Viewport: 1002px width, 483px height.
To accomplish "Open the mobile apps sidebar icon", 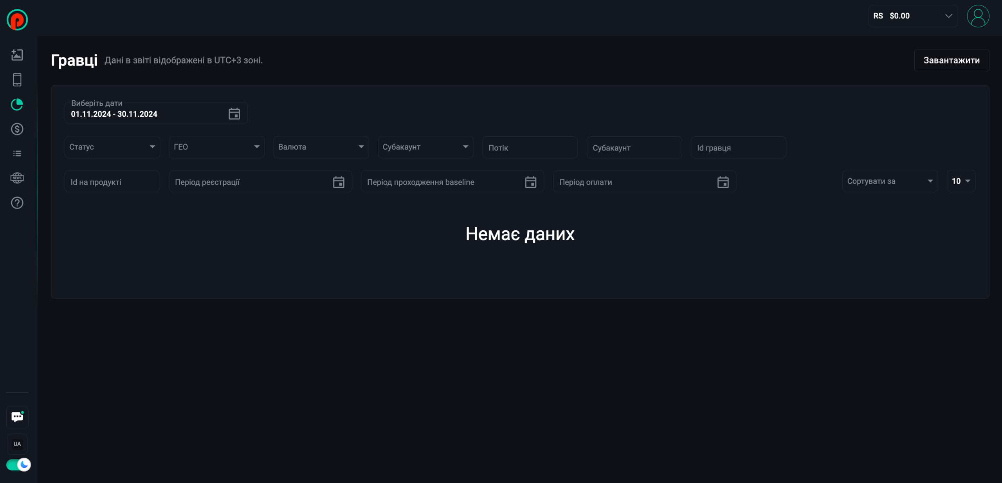I will (x=17, y=80).
